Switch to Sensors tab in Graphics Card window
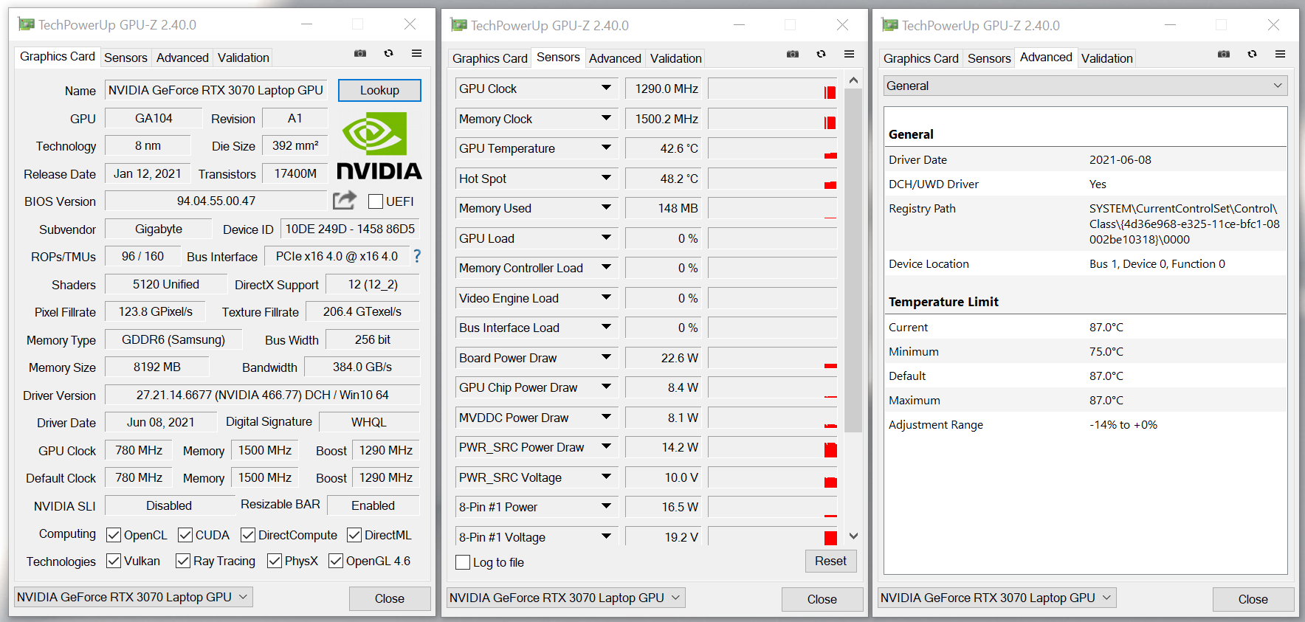This screenshot has width=1305, height=622. coord(125,58)
